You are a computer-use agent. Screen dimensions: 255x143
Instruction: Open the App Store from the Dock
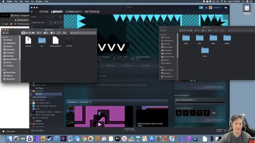click(151, 139)
